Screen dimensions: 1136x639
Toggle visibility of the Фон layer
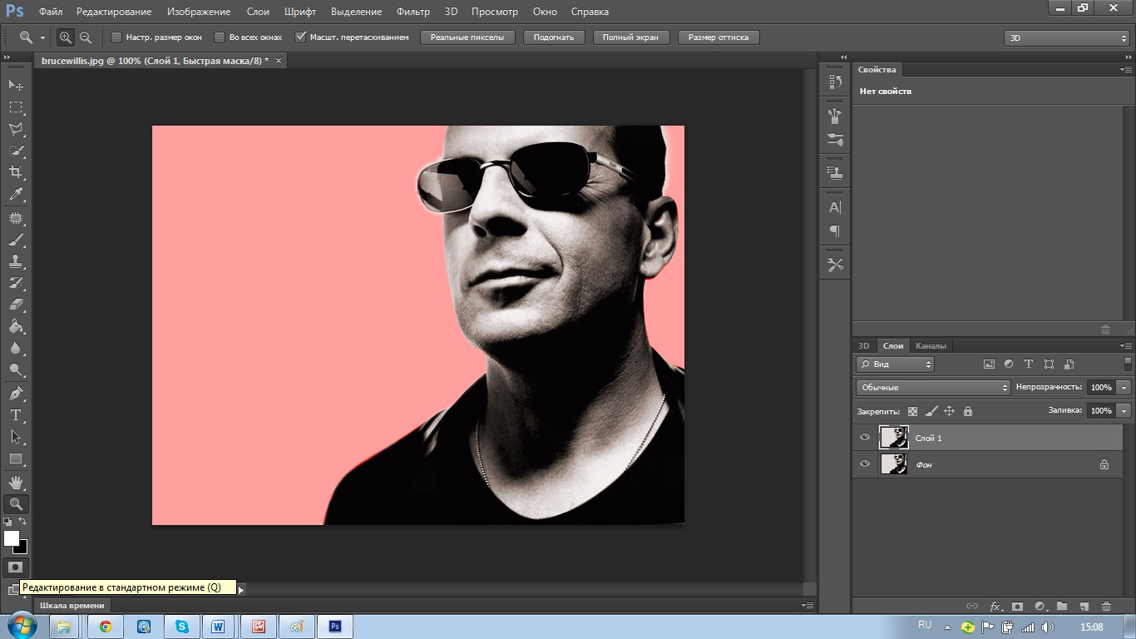point(865,464)
